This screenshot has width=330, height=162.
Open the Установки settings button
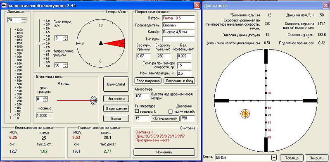click(116, 99)
